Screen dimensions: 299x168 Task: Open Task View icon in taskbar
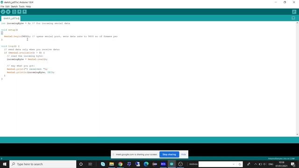[x=90, y=164]
